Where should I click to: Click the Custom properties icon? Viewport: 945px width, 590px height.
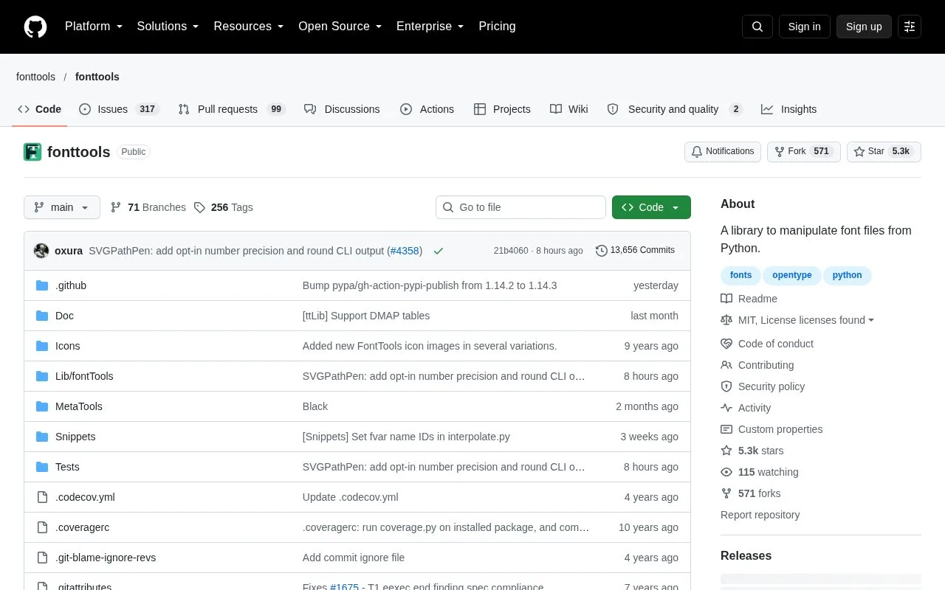[726, 429]
